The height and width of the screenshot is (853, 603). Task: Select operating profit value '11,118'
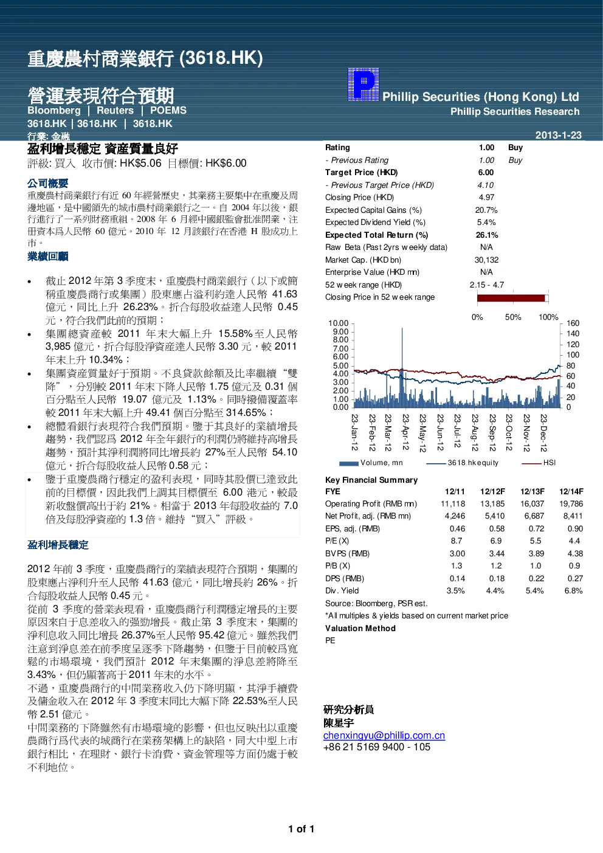click(453, 504)
